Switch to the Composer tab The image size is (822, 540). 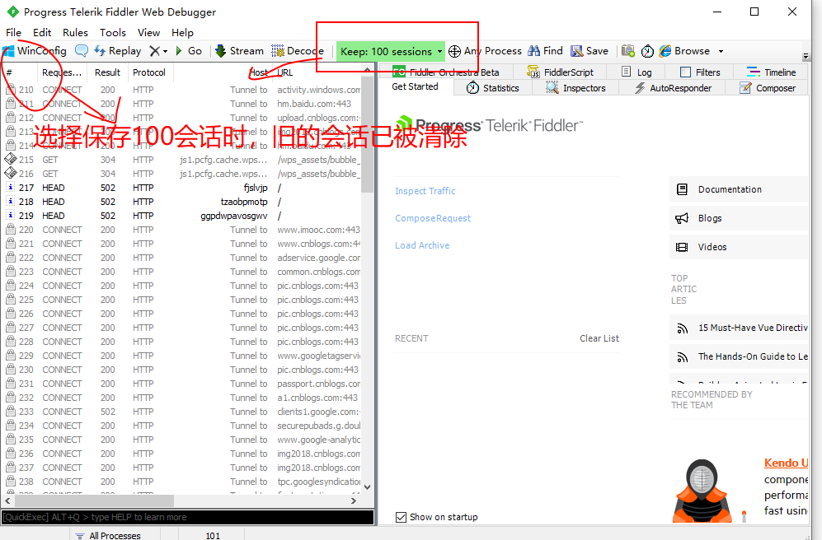click(768, 88)
